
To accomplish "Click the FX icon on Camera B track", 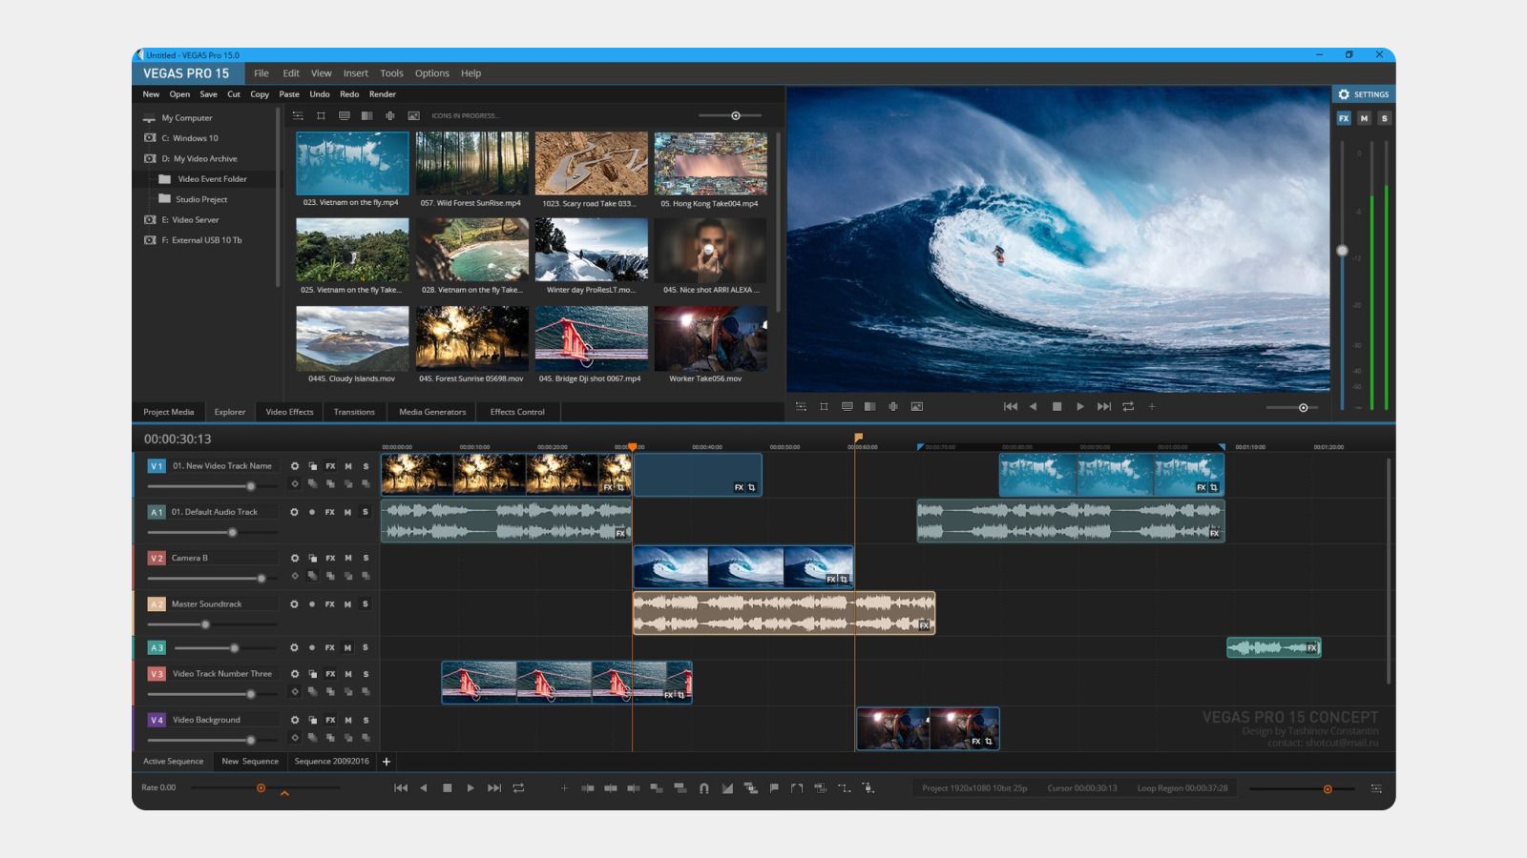I will click(330, 558).
